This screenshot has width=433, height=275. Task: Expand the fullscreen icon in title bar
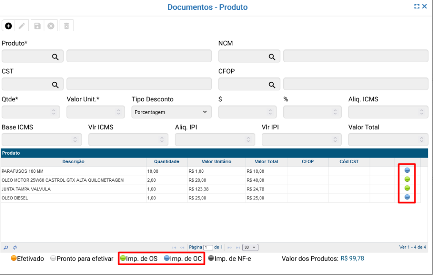point(417,6)
